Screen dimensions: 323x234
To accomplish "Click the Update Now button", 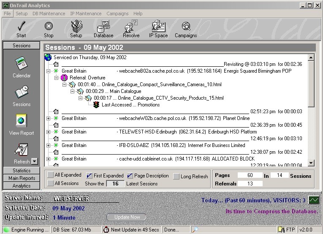I will pos(127,217).
